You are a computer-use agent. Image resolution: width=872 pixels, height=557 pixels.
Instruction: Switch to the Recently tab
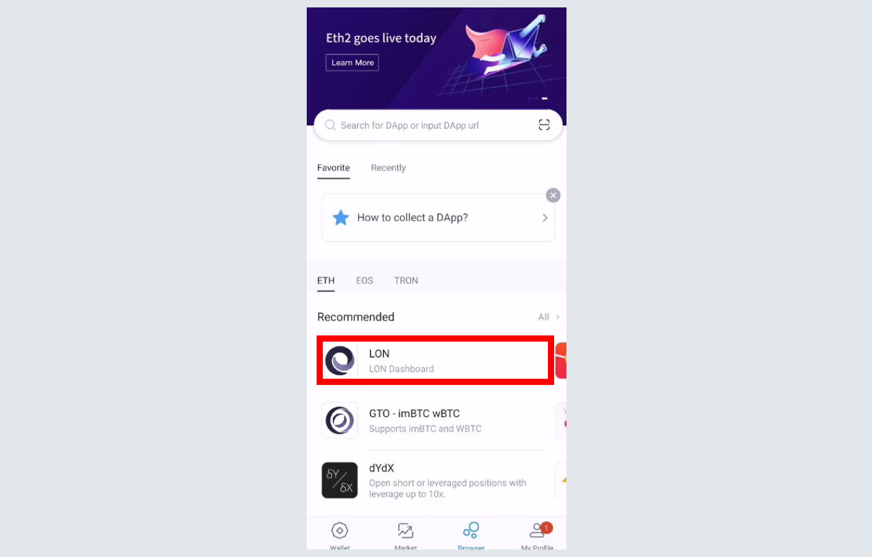388,168
